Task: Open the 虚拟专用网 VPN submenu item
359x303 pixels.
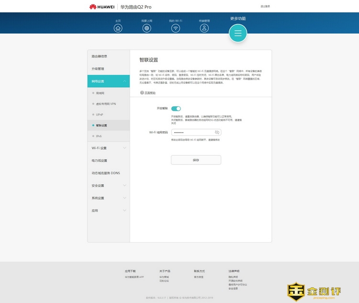Action: pos(106,104)
